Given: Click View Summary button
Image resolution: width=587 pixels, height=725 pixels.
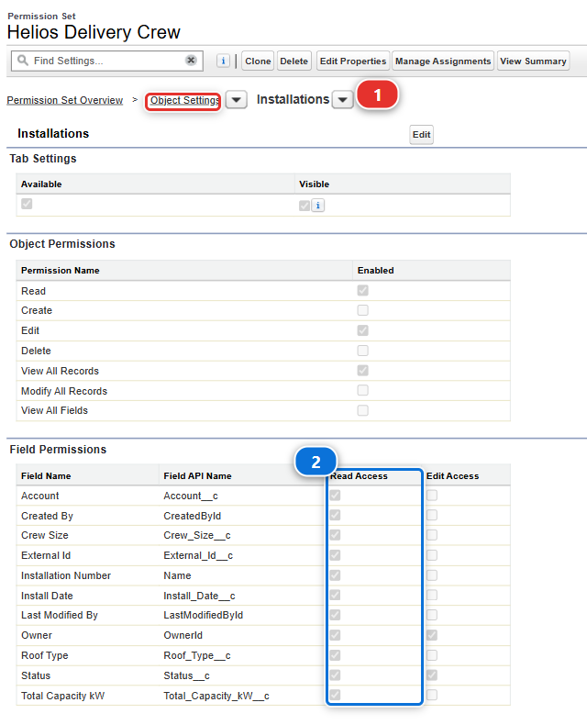Looking at the screenshot, I should pos(533,61).
